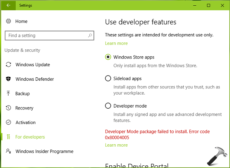This screenshot has width=230, height=168.
Task: Focus the Find a setting search box
Action: click(49, 36)
